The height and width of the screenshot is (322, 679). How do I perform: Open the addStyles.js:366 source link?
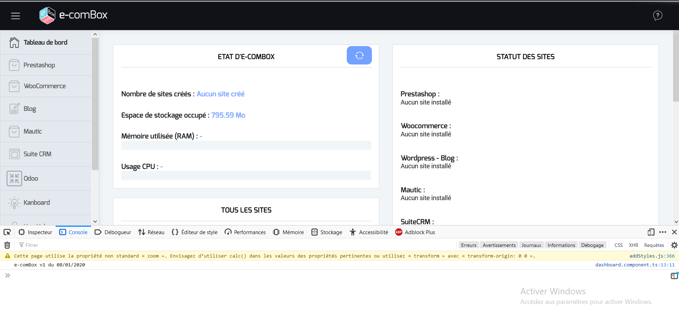point(652,256)
